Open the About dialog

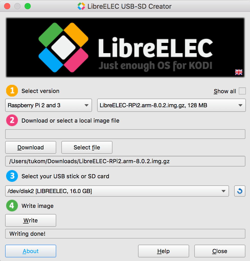point(31,251)
